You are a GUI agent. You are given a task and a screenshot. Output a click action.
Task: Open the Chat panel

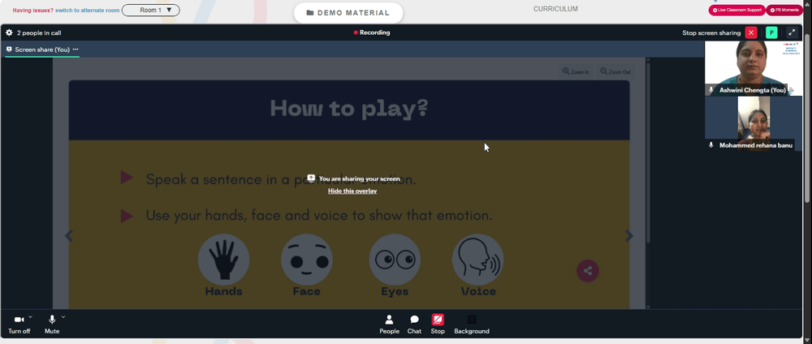coord(414,324)
